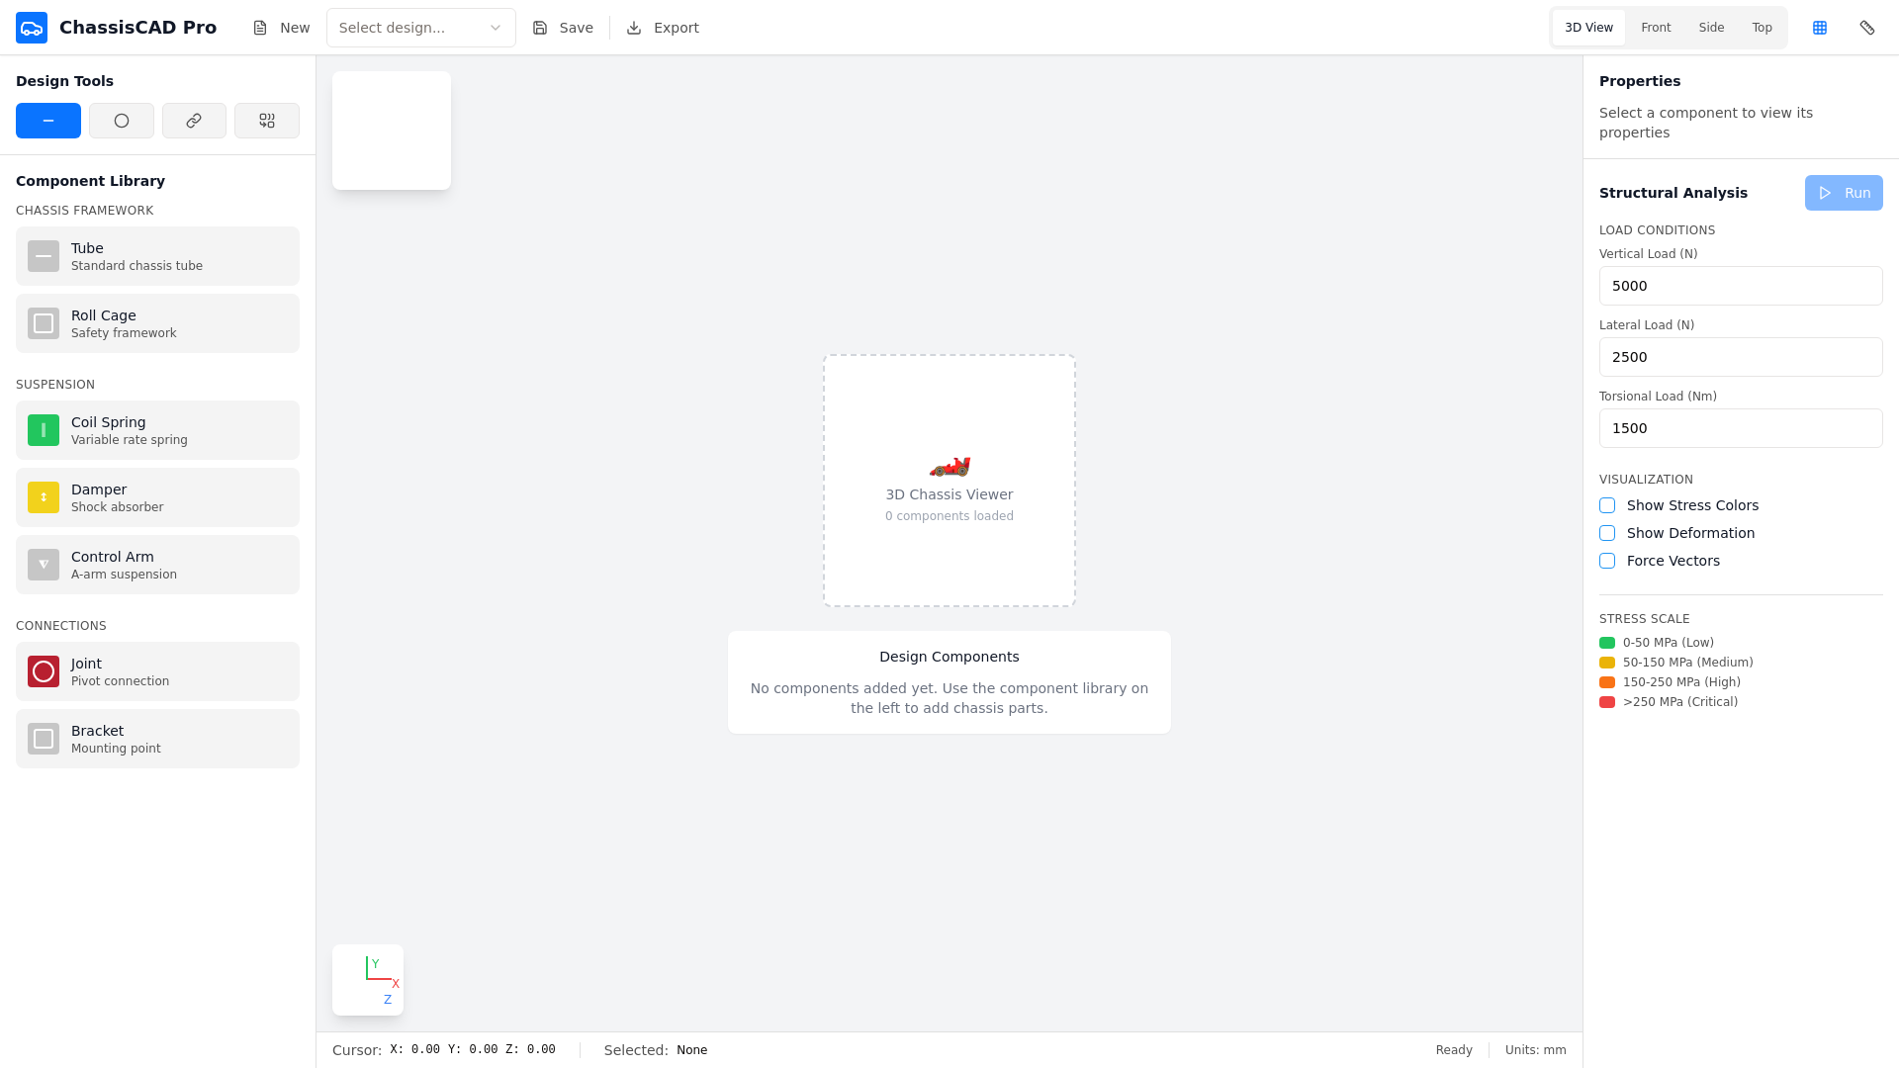Click the Design Components heading
Image resolution: width=1899 pixels, height=1068 pixels.
[x=949, y=657]
